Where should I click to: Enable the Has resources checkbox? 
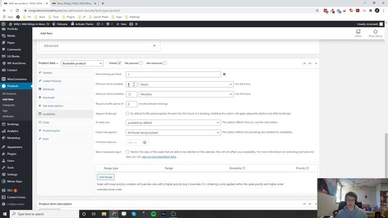(164, 63)
